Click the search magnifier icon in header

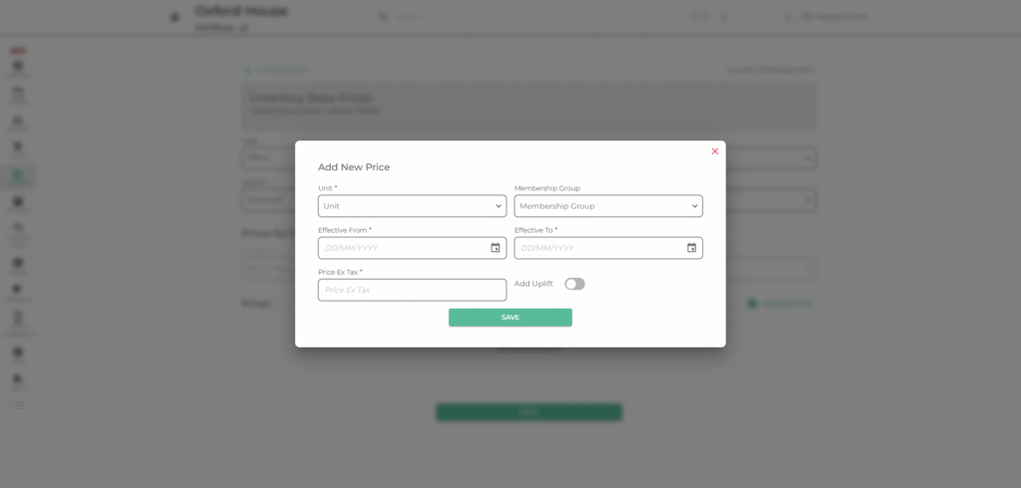[x=383, y=16]
